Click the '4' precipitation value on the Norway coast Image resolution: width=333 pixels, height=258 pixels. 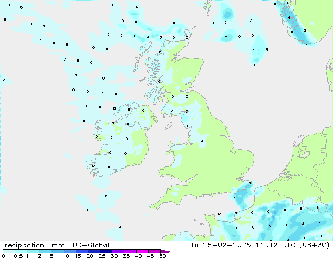click(x=289, y=18)
